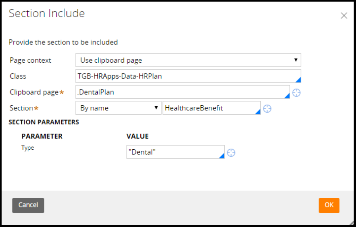
Task: Click blue corner of .DentalPlan field
Action: click(x=287, y=96)
